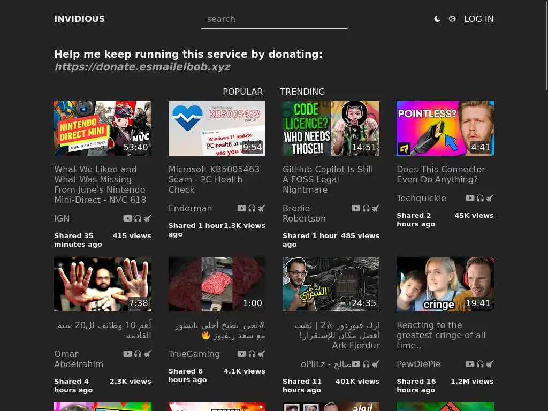
Task: Open the raw meat 1:00 video thumbnail
Action: click(x=217, y=284)
